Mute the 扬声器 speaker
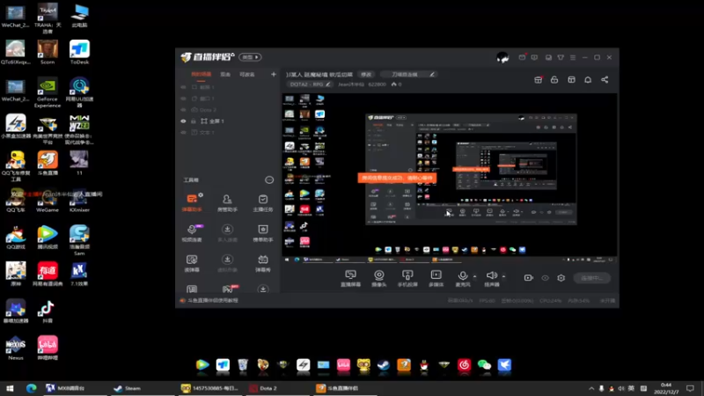Image resolution: width=704 pixels, height=396 pixels. 492,278
